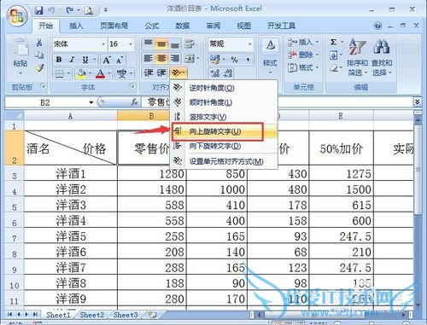This screenshot has height=325, width=427.
Task: Undo the last action
Action: [52, 10]
